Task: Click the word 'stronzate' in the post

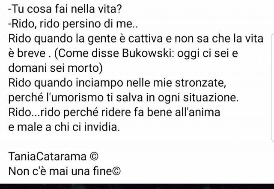Action: (x=199, y=83)
